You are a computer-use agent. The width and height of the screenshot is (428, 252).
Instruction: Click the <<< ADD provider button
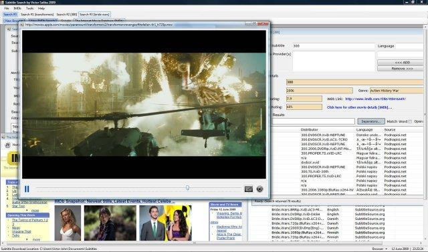[x=401, y=63]
